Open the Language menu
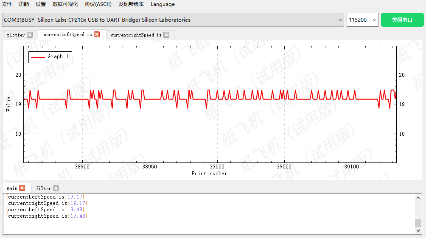Viewport: 426px width, 238px height. click(x=163, y=4)
